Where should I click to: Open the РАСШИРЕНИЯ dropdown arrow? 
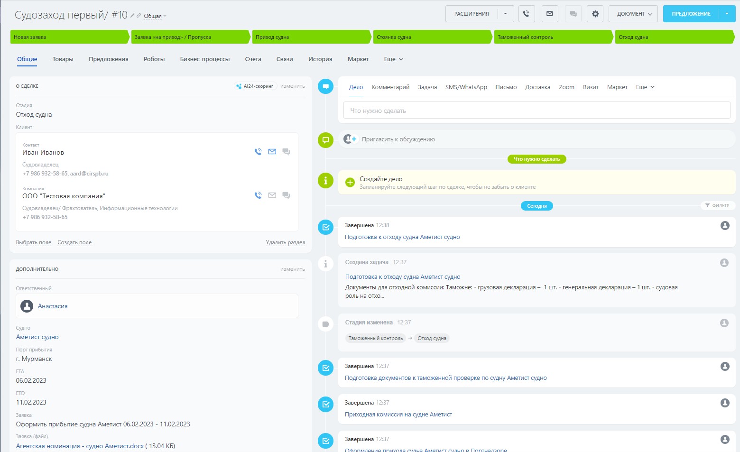click(x=506, y=14)
